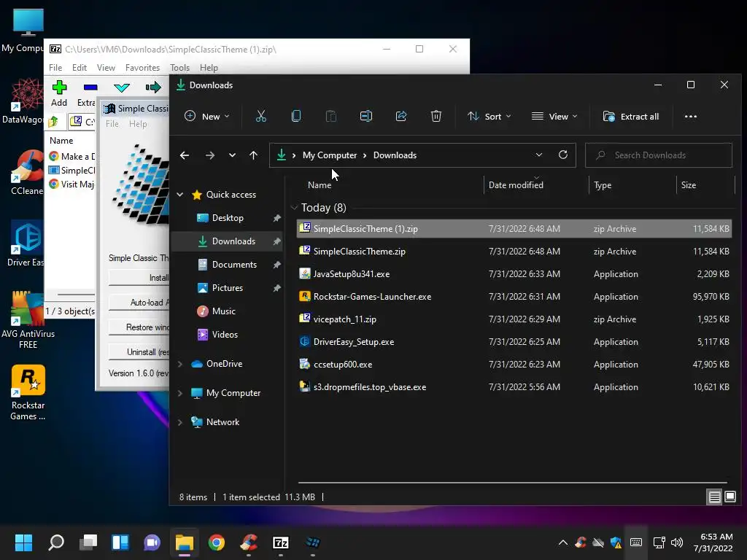747x560 pixels.
Task: Open Widgets from taskbar
Action: [120, 542]
